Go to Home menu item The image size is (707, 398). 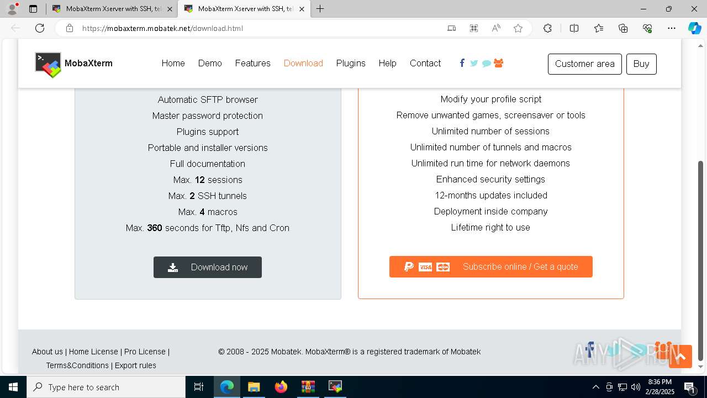(x=173, y=63)
